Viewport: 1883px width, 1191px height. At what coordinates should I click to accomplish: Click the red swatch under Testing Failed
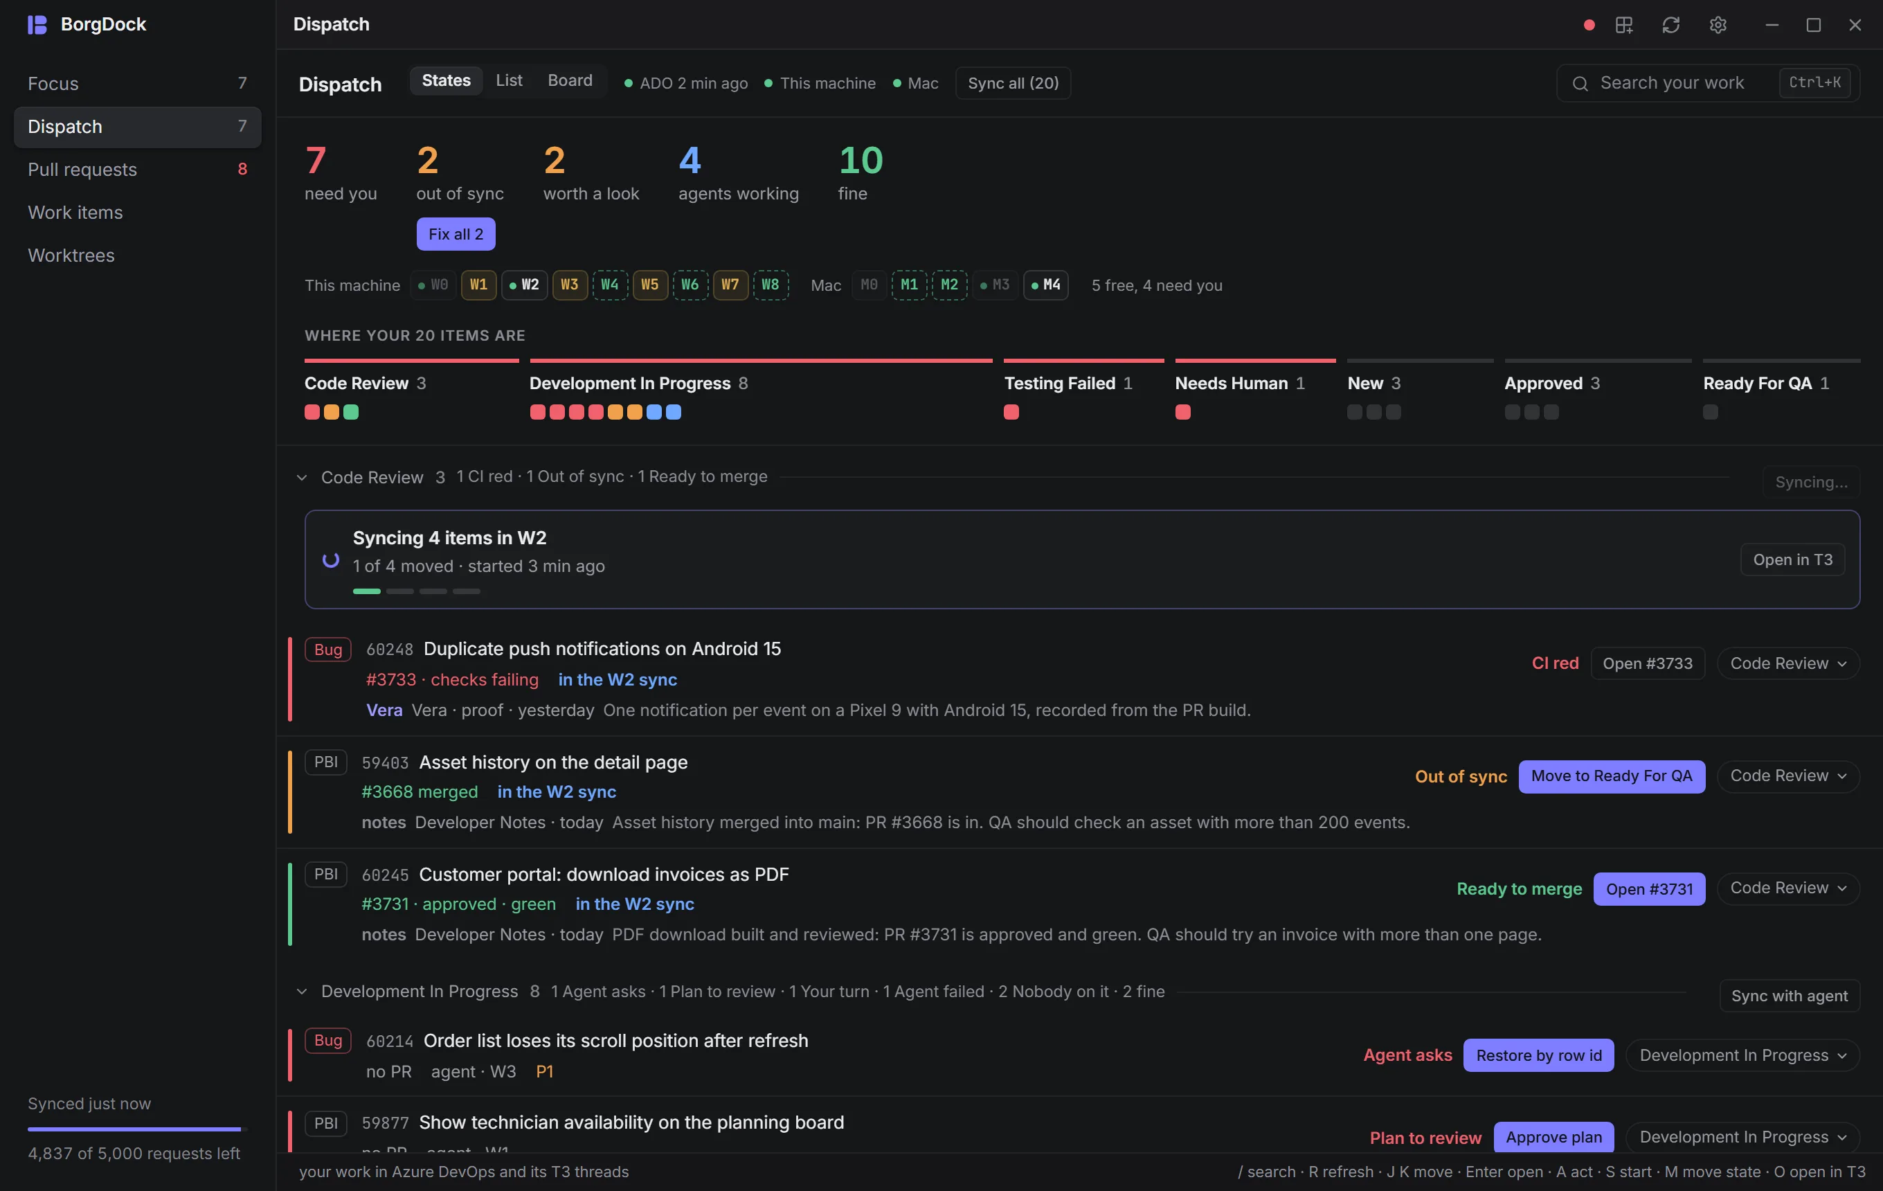tap(1011, 412)
